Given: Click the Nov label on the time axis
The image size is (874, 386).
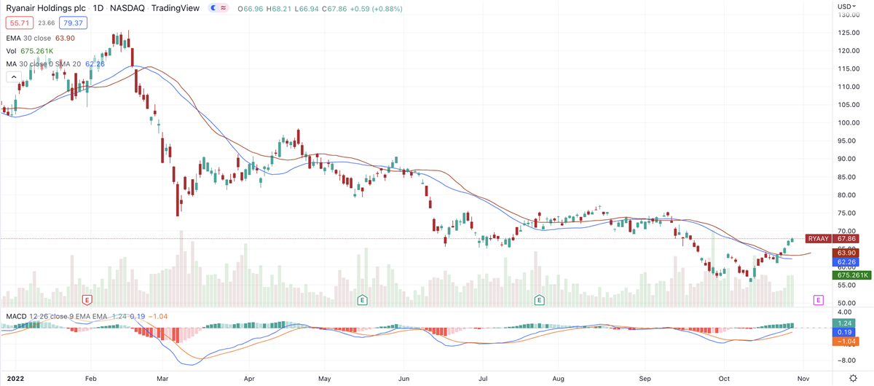Looking at the screenshot, I should 802,379.
